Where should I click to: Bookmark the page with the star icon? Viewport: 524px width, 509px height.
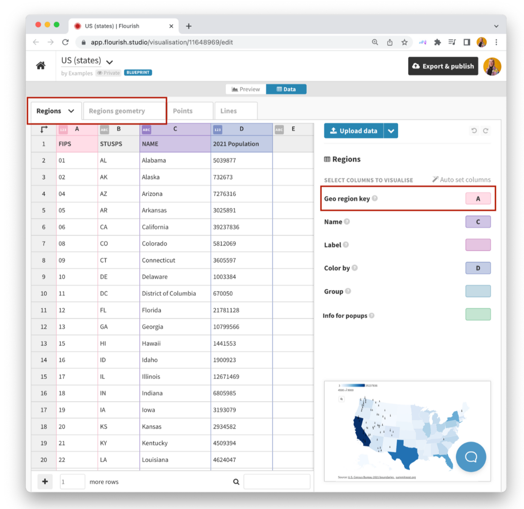(404, 42)
